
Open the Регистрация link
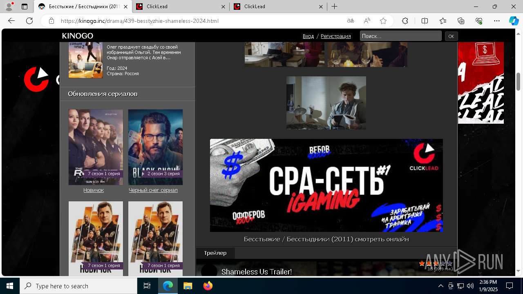(x=336, y=36)
